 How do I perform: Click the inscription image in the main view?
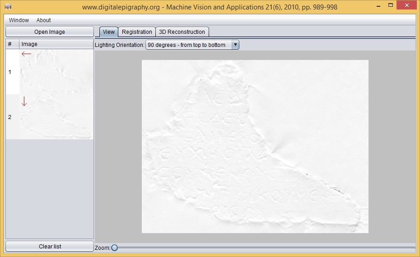pyautogui.click(x=255, y=147)
